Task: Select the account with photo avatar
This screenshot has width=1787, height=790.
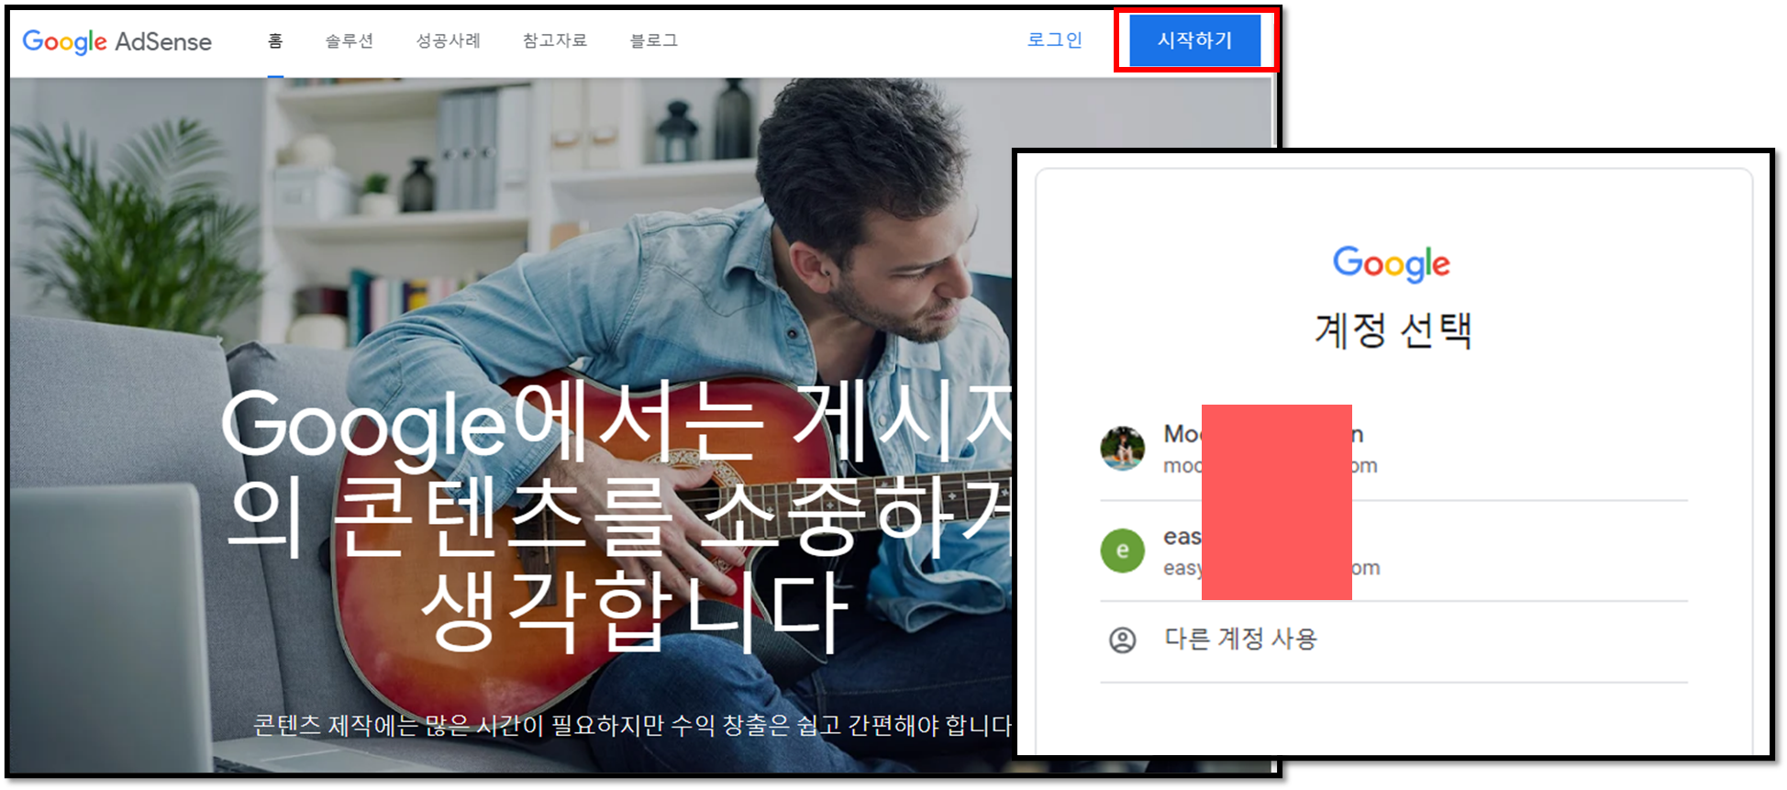Action: pos(1393,450)
